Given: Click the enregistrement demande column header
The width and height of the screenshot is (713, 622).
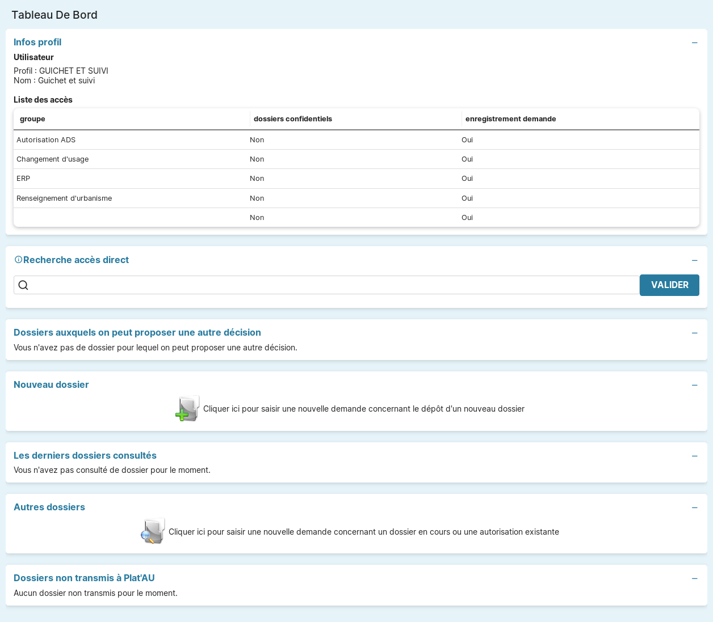Looking at the screenshot, I should pyautogui.click(x=510, y=119).
